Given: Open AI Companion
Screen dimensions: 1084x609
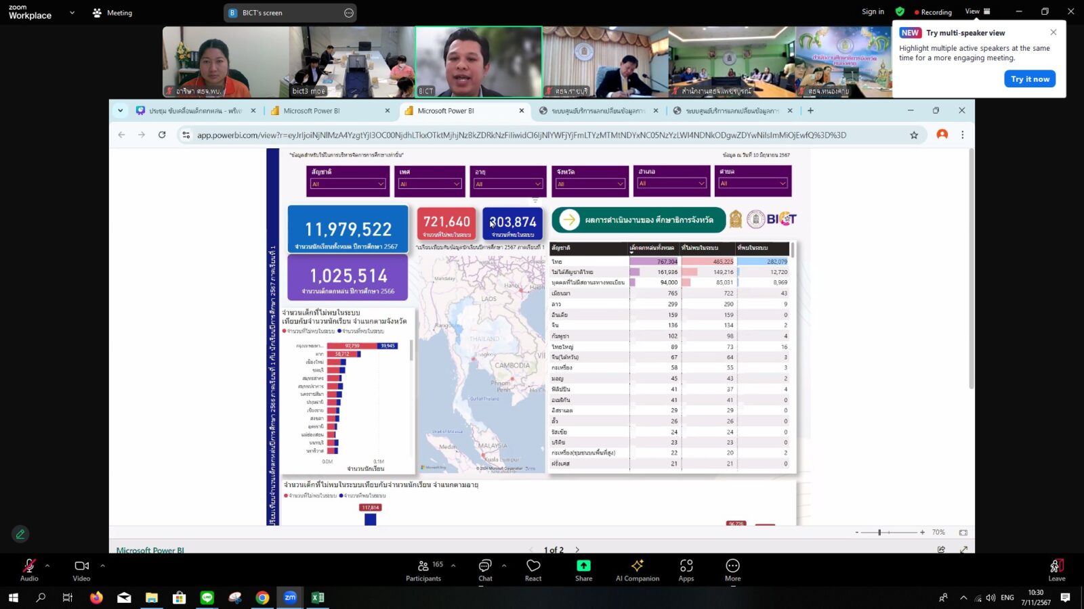Looking at the screenshot, I should (x=638, y=570).
